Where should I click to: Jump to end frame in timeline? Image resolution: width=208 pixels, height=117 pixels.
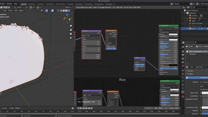(92, 108)
